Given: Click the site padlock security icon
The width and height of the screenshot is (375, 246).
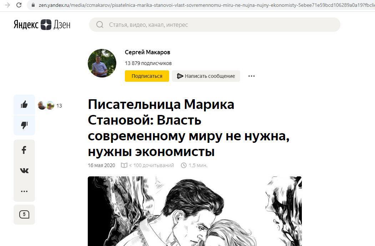Looking at the screenshot, I should coord(33,5).
